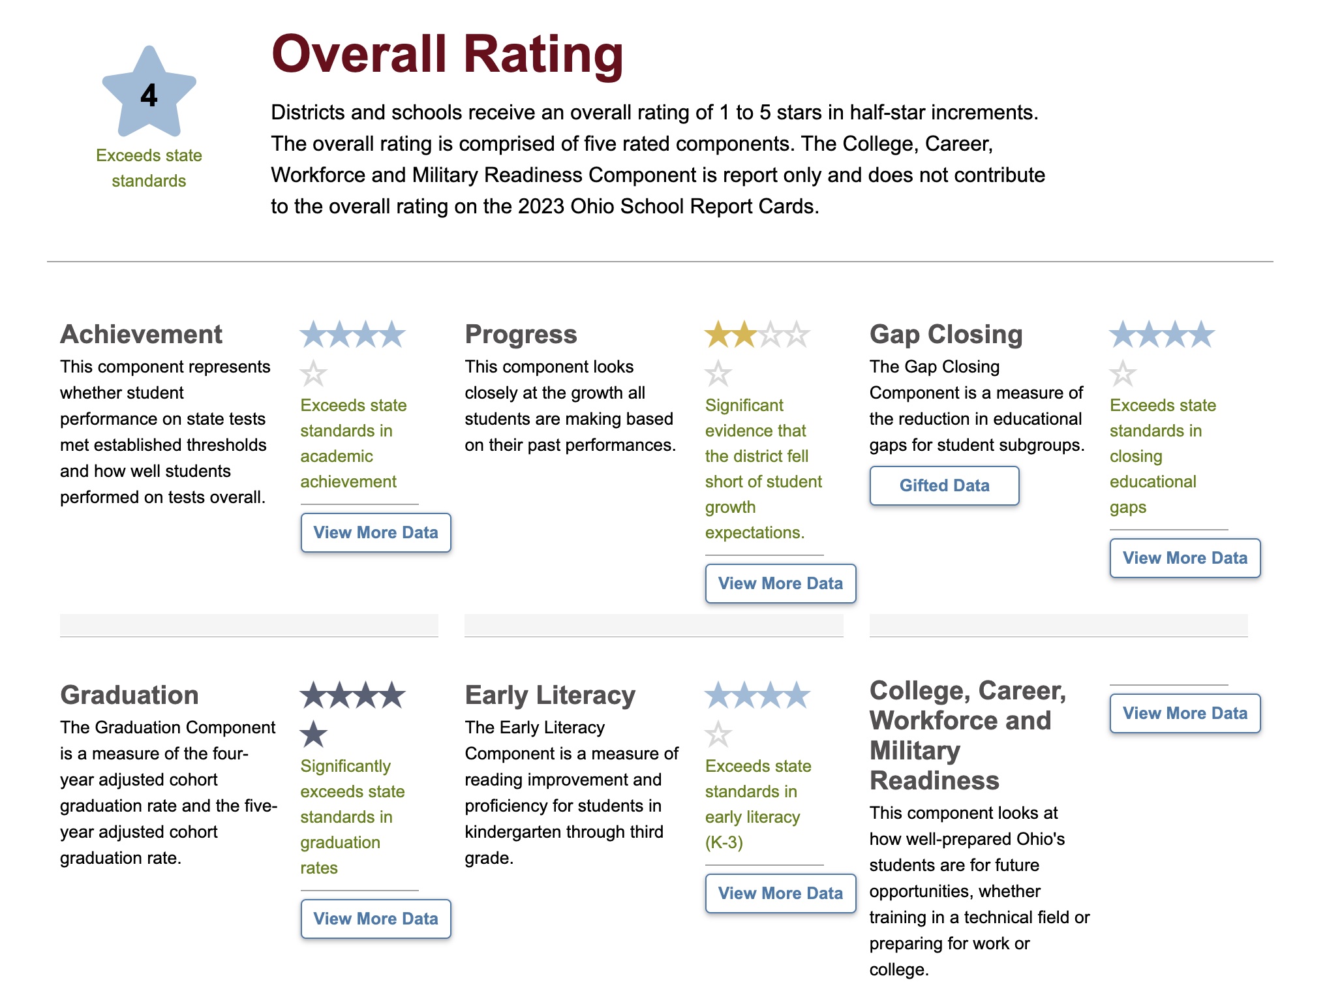Open View More Data for Graduation
The width and height of the screenshot is (1327, 993).
376,919
